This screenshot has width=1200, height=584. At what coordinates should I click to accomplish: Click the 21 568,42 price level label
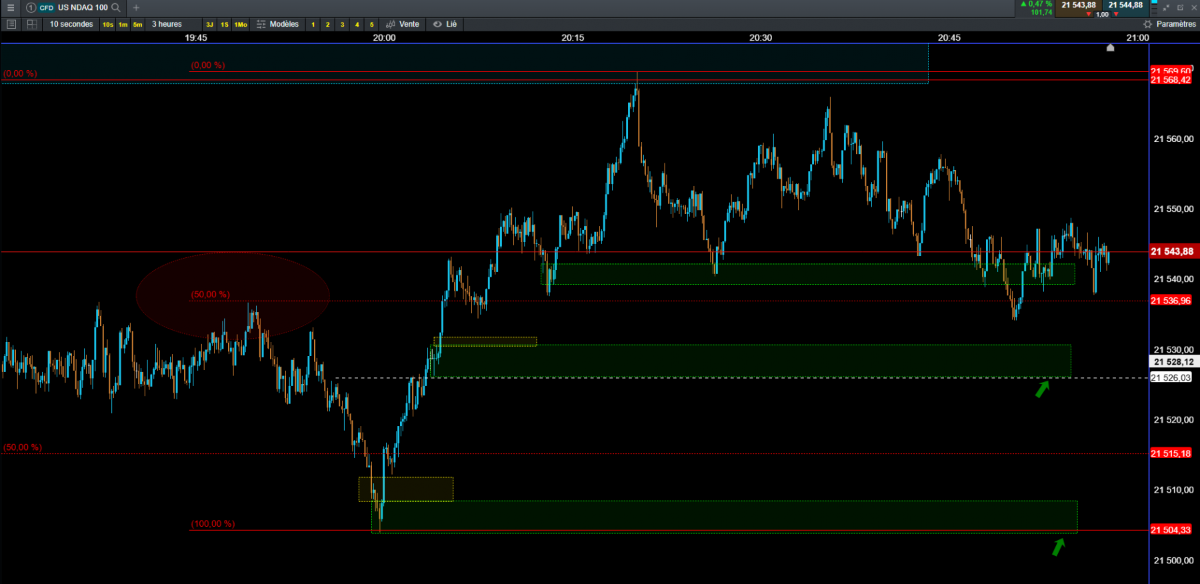pos(1171,80)
